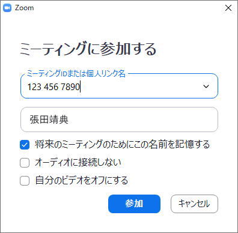
Task: Click the ミーティングに参加する heading
Action: tap(88, 49)
